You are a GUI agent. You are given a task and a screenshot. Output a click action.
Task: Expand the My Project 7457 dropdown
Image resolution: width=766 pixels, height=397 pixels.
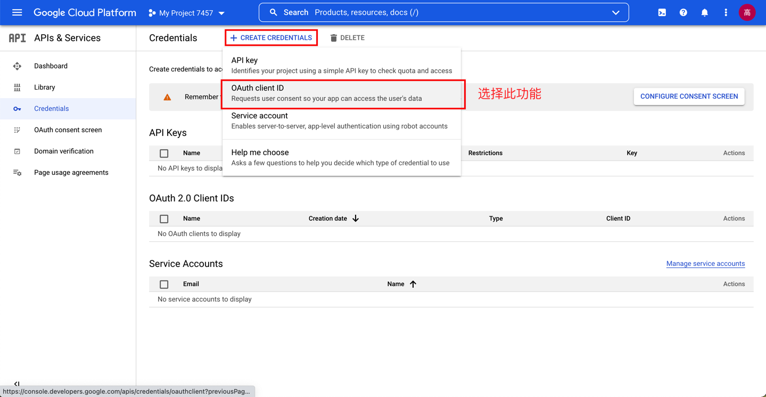pos(222,13)
